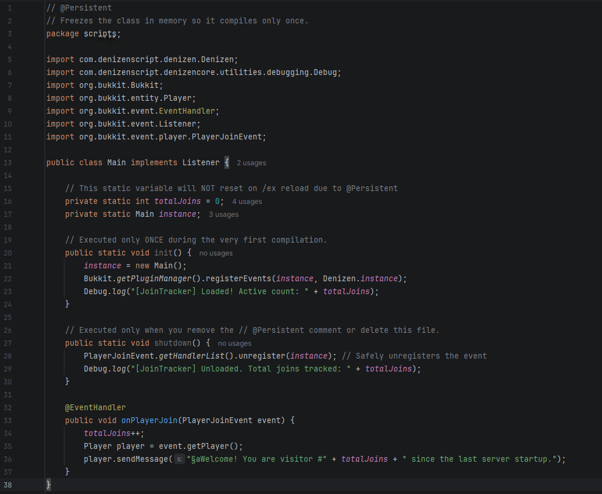The image size is (602, 494).
Task: Click comment 'Freezes the class in memory'
Action: tap(178, 21)
